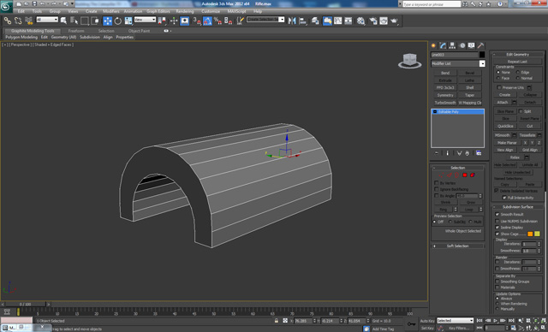Image resolution: width=548 pixels, height=332 pixels.
Task: Expand the Soft Selection rollout
Action: click(x=458, y=246)
